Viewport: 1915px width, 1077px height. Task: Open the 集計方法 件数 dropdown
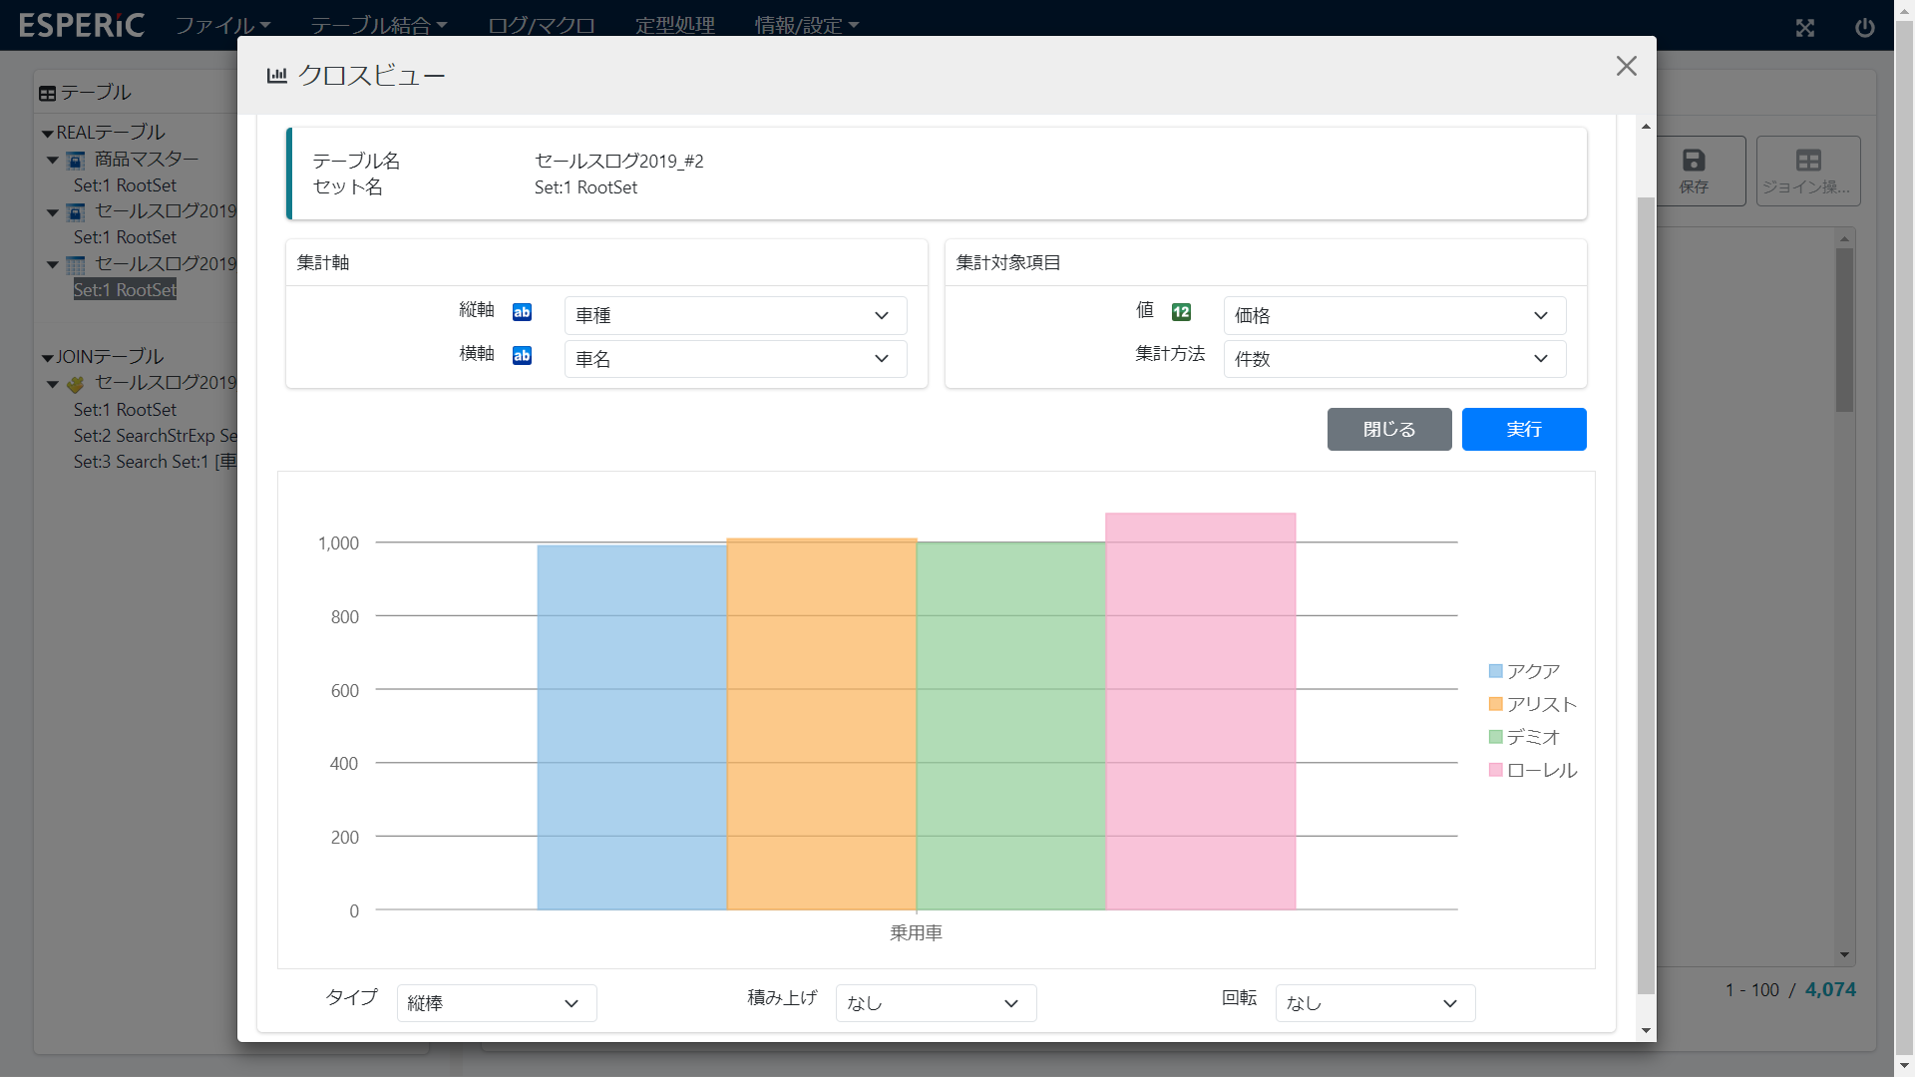(1393, 359)
